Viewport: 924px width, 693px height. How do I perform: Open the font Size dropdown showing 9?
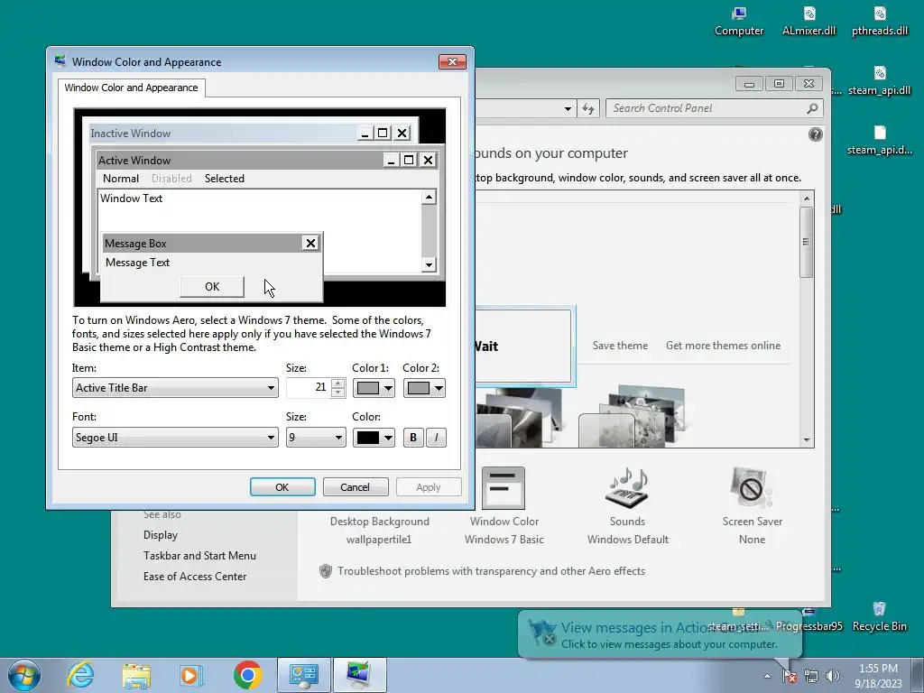[x=316, y=438]
